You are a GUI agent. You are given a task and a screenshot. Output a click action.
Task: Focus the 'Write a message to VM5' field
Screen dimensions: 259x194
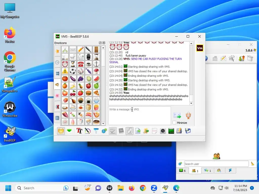pyautogui.click(x=140, y=116)
